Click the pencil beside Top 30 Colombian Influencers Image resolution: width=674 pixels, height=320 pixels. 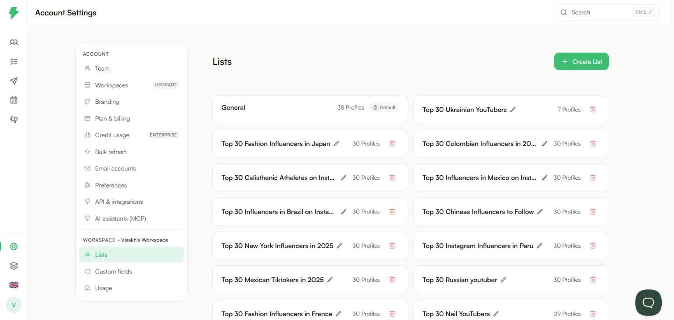point(545,144)
